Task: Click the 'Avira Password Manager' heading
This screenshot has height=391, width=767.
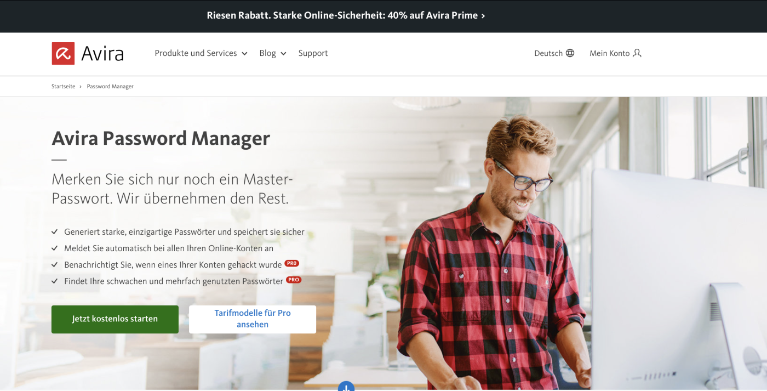Action: [161, 138]
